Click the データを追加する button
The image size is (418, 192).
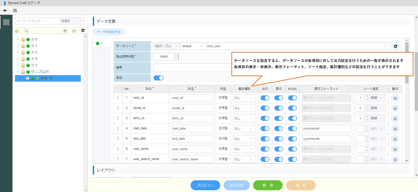click(109, 32)
